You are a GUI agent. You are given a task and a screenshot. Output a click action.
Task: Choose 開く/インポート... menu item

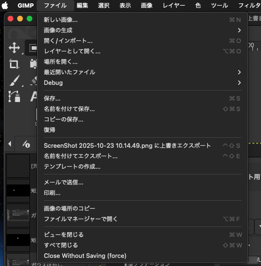pos(143,41)
